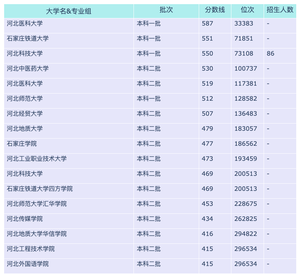Select 河北医科大学 in the 587 score row

25,23
